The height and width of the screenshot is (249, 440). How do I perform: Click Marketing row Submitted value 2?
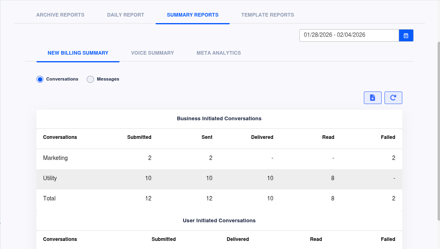150,158
